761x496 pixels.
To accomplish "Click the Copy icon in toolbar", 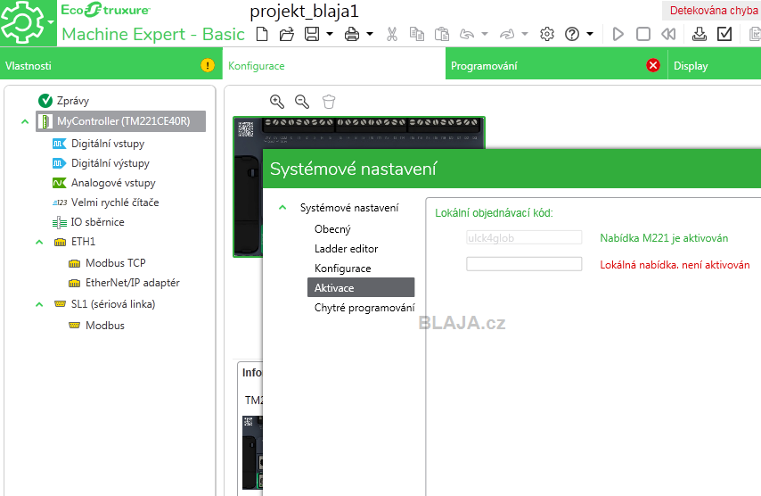I will tap(417, 34).
